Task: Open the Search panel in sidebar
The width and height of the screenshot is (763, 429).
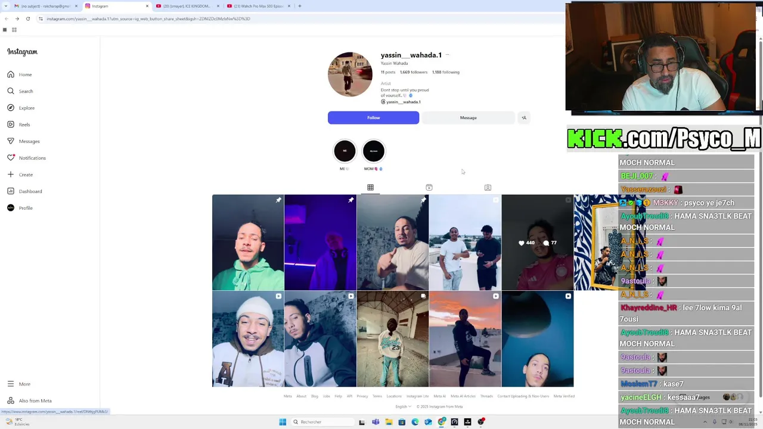Action: coord(20,91)
